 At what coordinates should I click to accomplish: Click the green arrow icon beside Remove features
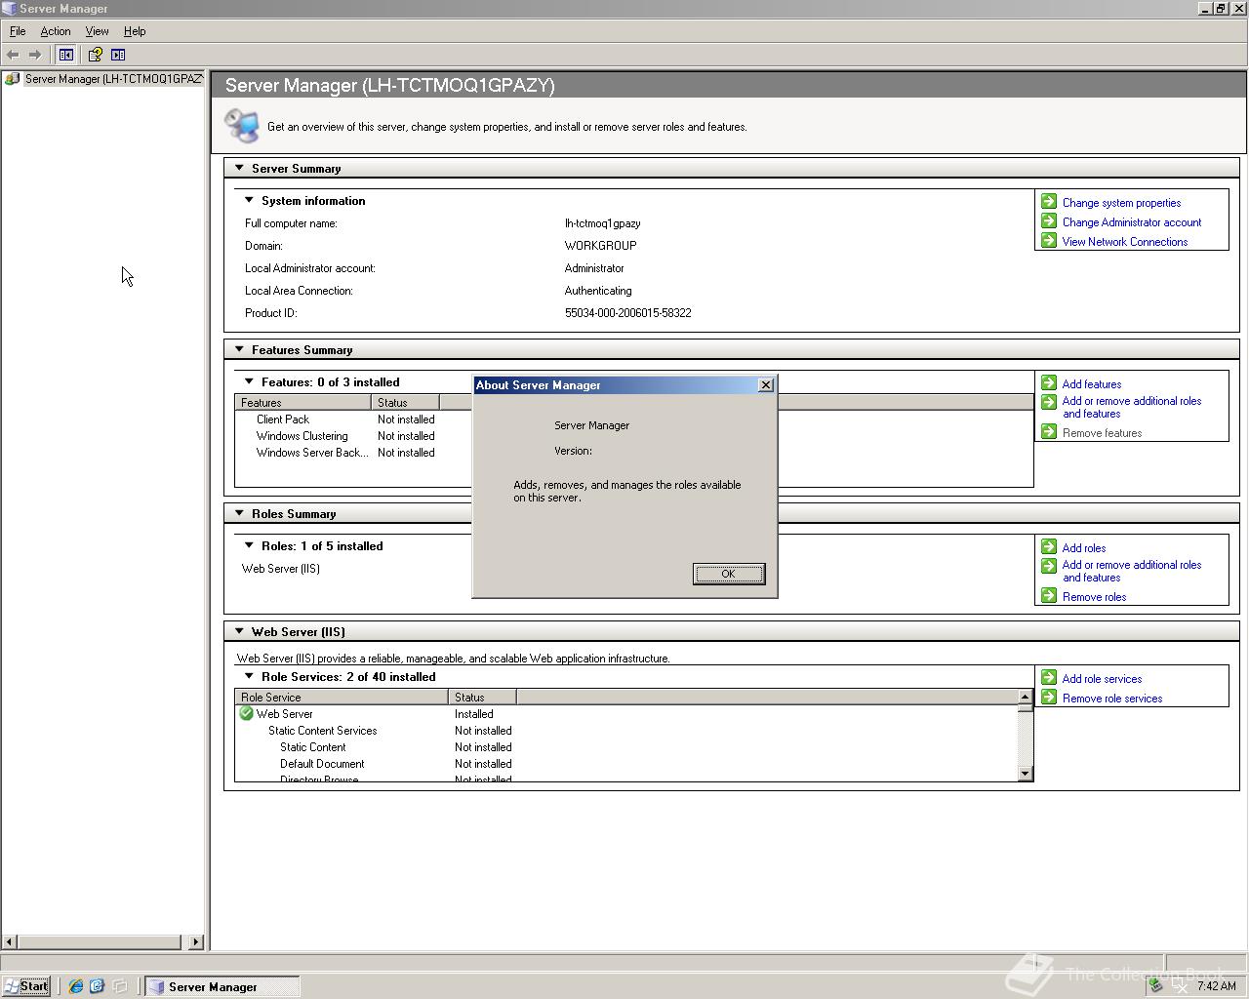tap(1049, 431)
